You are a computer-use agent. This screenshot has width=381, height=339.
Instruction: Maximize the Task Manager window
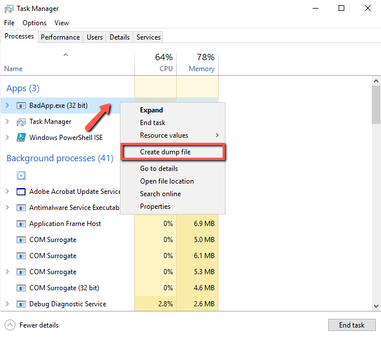pyautogui.click(x=341, y=9)
